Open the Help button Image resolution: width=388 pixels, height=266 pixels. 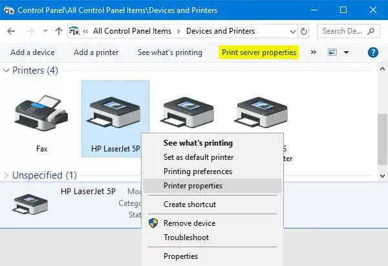point(373,52)
